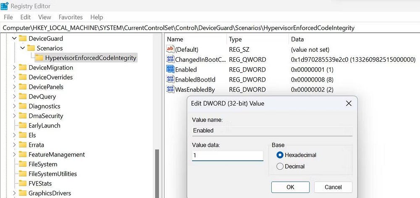Close the Edit DWORD dialog with X
The width and height of the screenshot is (420, 198).
click(349, 103)
